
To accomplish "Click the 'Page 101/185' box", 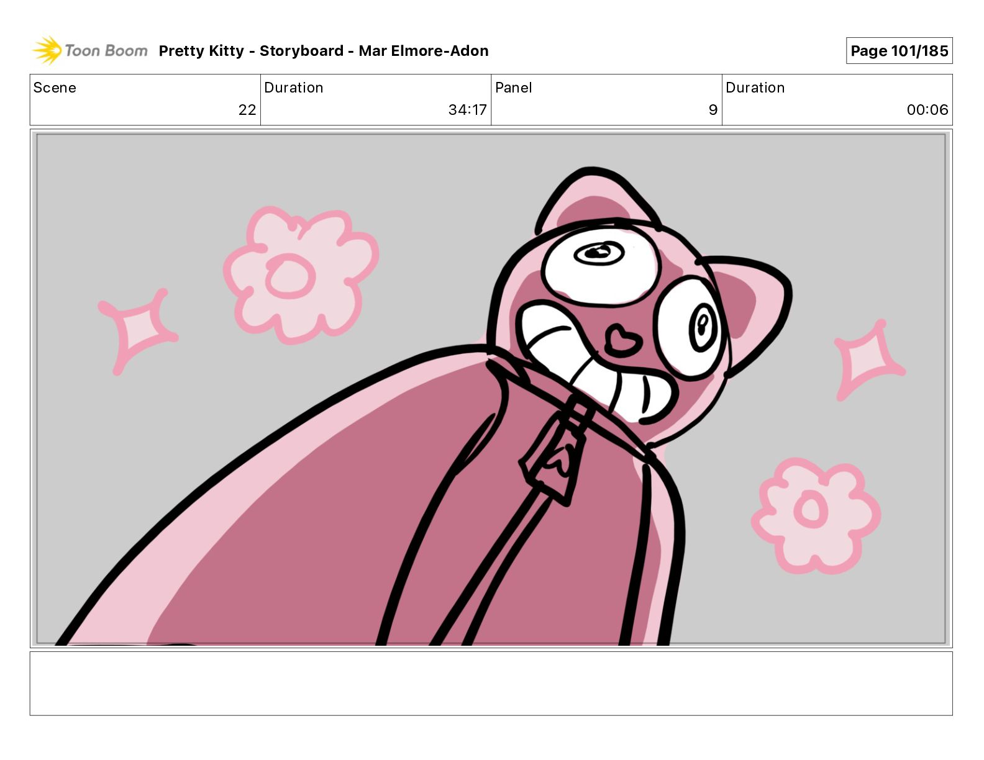I will pyautogui.click(x=899, y=51).
